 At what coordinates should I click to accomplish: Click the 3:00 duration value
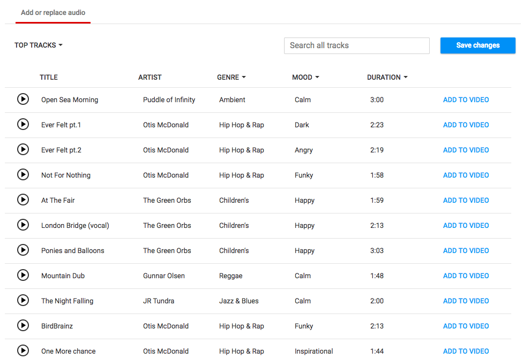click(x=377, y=100)
